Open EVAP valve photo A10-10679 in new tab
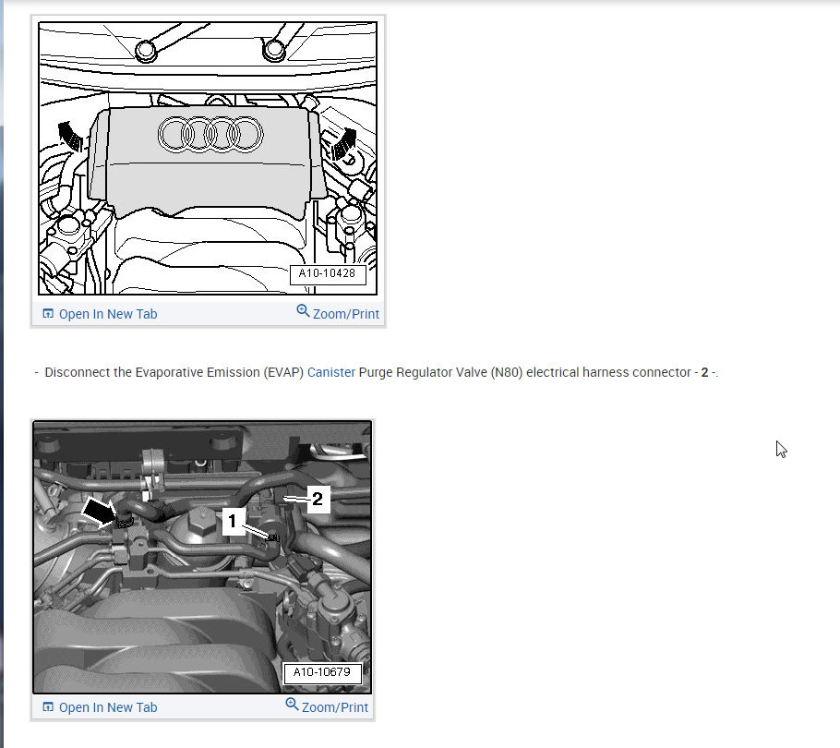The image size is (840, 748). (x=101, y=707)
